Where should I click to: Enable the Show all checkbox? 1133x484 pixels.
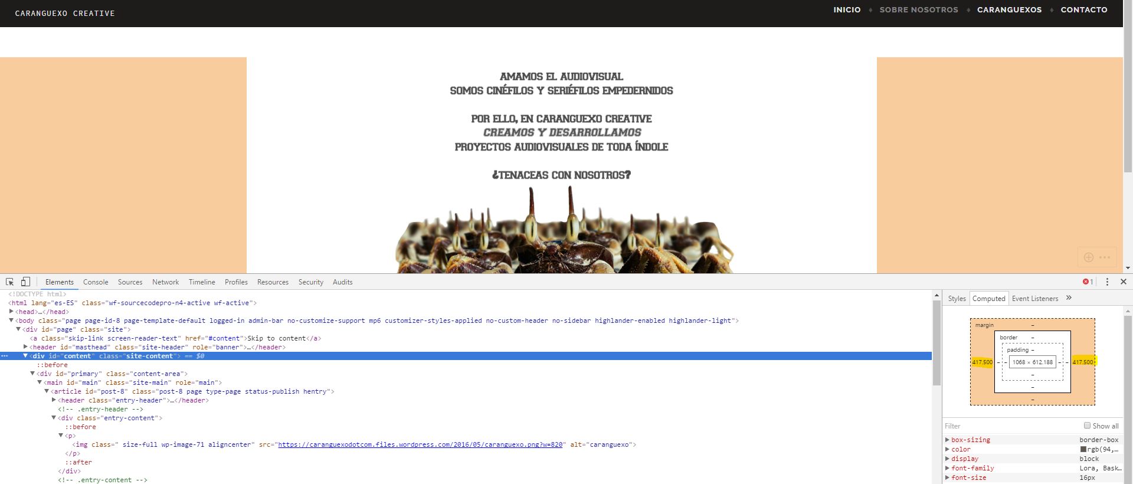click(1087, 426)
